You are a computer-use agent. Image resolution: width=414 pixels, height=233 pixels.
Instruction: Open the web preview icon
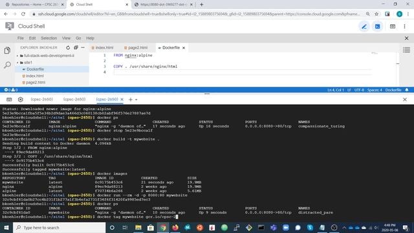tap(393, 27)
